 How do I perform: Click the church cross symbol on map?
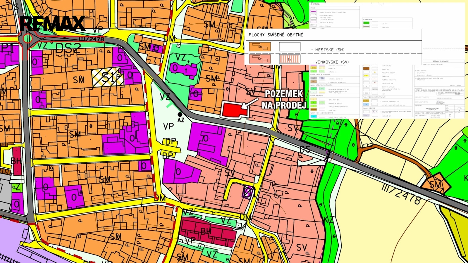[x=186, y=70]
